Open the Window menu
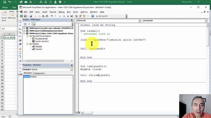Viewport: 211px width, 118px height. (x=94, y=12)
